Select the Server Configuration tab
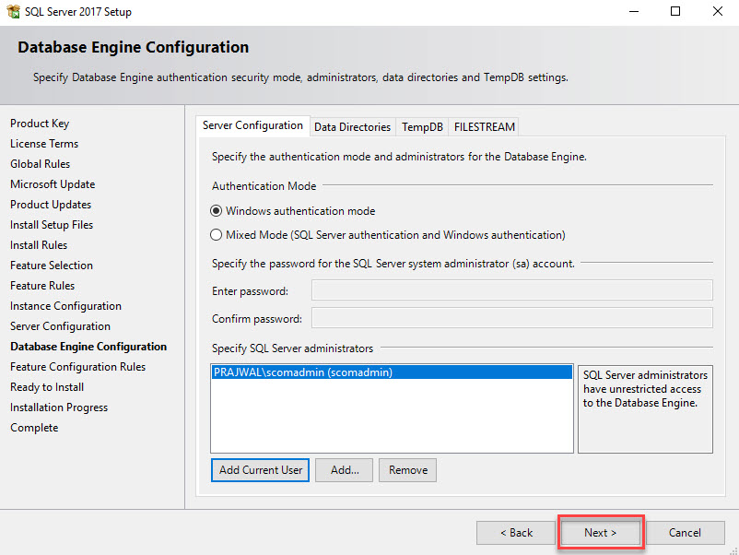 point(252,125)
